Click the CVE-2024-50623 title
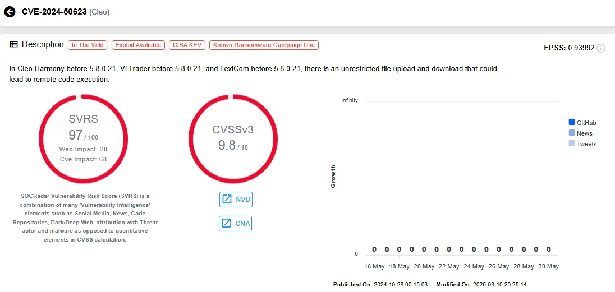Image resolution: width=615 pixels, height=292 pixels. pyautogui.click(x=54, y=12)
